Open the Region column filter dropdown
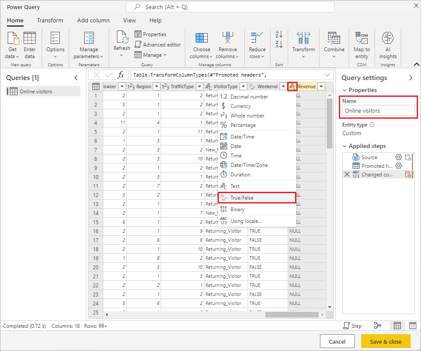The image size is (421, 351). click(156, 86)
